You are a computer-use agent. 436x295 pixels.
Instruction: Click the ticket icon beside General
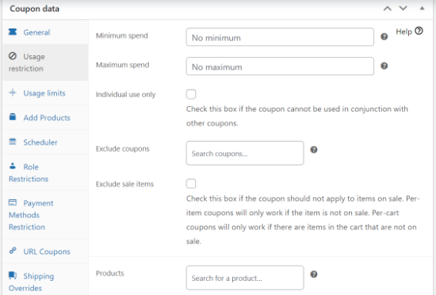click(x=13, y=32)
